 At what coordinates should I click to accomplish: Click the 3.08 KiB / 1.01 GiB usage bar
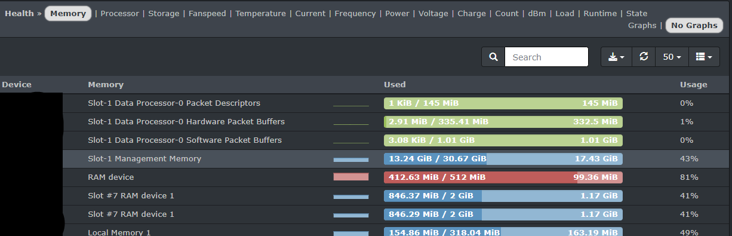(503, 140)
